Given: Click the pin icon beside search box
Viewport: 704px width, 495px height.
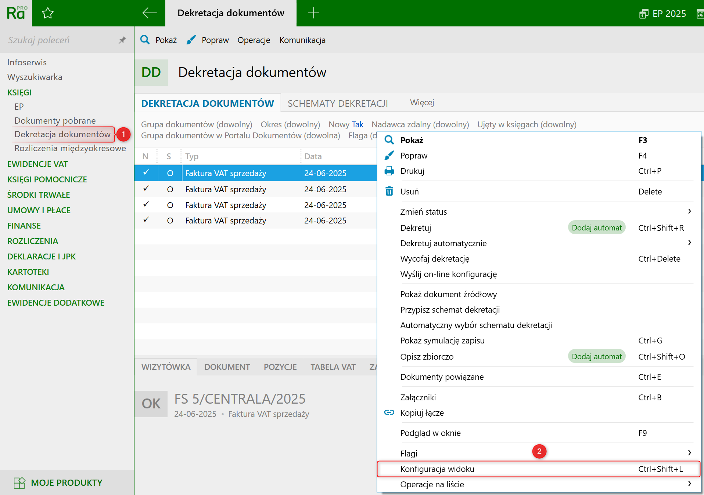Looking at the screenshot, I should (x=122, y=40).
